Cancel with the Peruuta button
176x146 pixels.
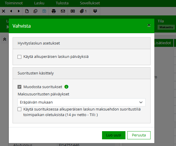click(x=139, y=135)
